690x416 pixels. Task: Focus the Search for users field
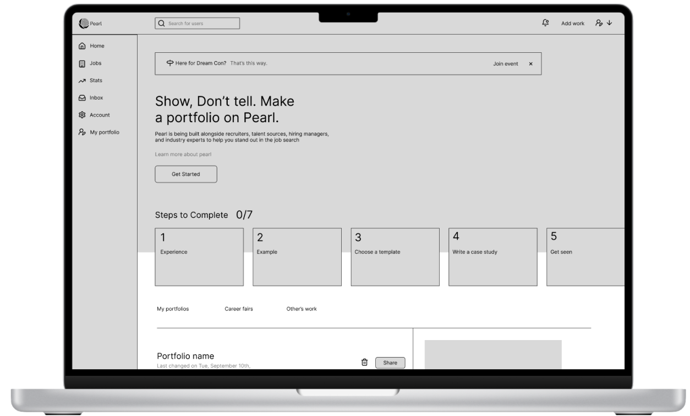click(x=198, y=23)
